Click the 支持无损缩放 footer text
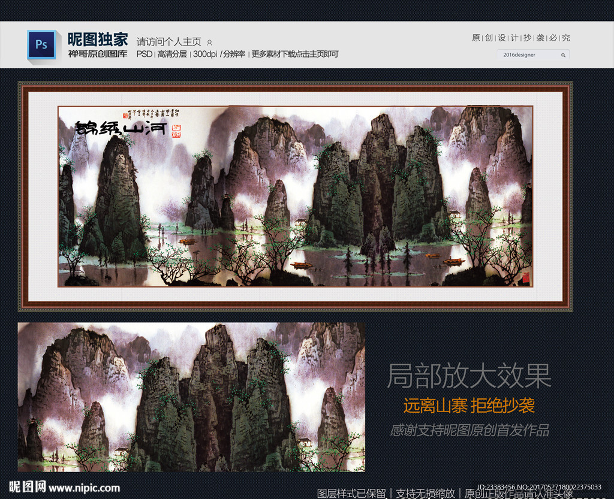The height and width of the screenshot is (499, 614). click(425, 493)
